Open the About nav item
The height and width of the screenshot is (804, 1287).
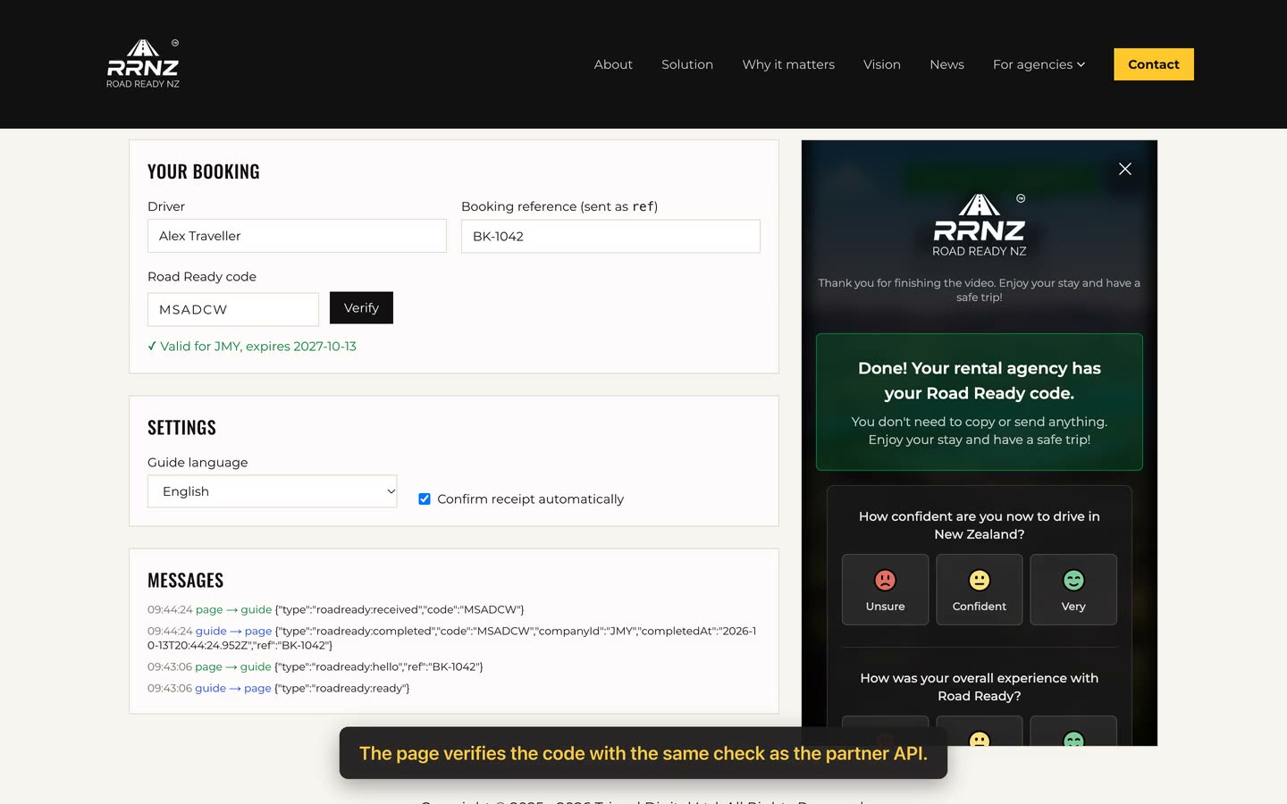click(613, 64)
